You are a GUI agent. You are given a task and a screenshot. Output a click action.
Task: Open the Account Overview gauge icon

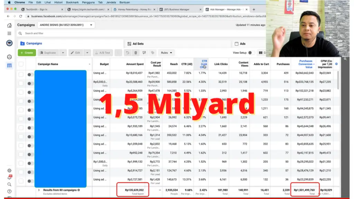pos(9,57)
